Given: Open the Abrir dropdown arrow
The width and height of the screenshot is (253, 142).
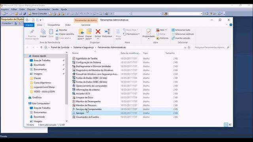Looking at the screenshot, I should pos(166,30).
